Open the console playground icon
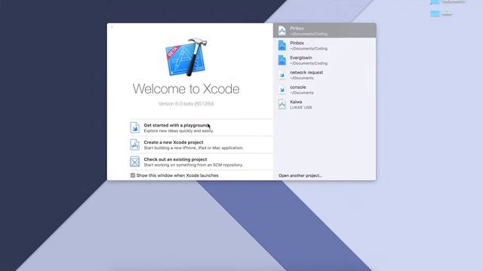The image size is (483, 271). (281, 90)
